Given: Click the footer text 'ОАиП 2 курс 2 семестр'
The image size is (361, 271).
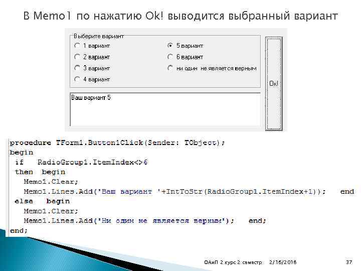Looking at the screenshot, I should click(x=233, y=262).
